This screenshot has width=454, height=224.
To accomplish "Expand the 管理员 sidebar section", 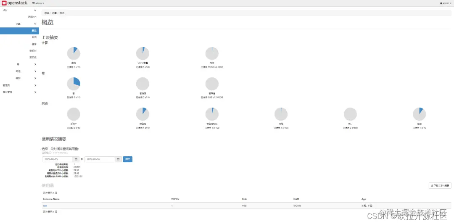I will tap(19, 85).
